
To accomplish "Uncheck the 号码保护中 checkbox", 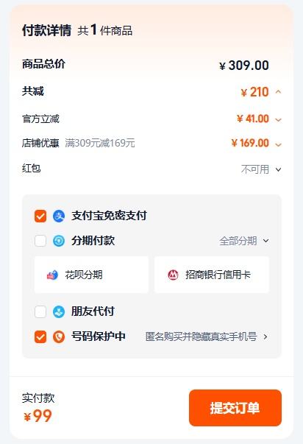I will click(x=40, y=336).
